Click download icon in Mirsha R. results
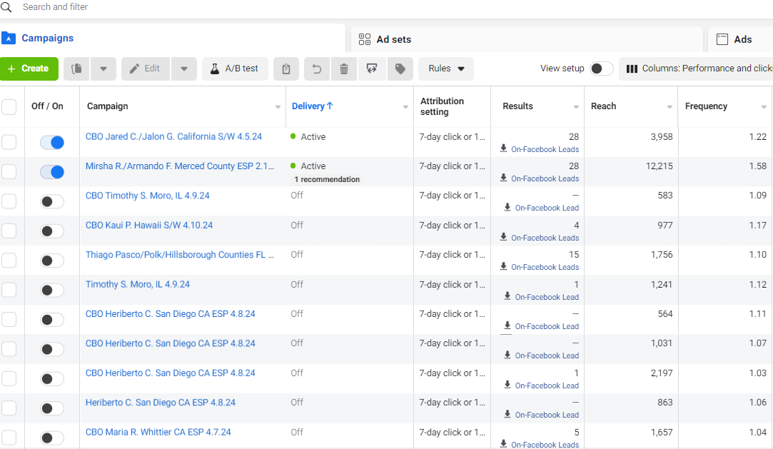773x449 pixels. pyautogui.click(x=503, y=178)
